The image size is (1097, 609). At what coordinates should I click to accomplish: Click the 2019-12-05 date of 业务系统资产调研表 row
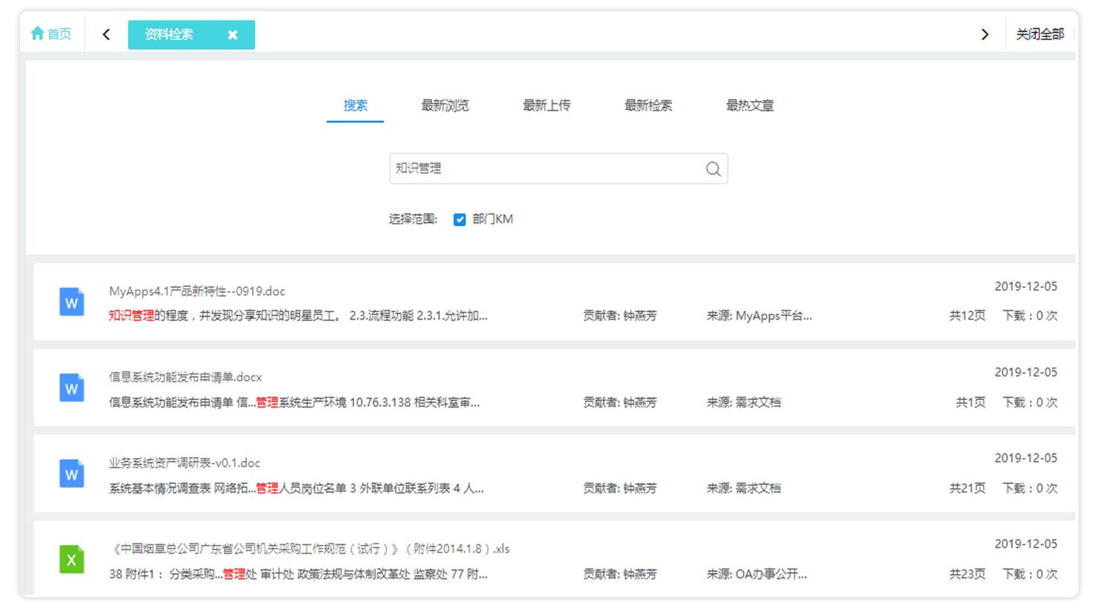point(1026,458)
